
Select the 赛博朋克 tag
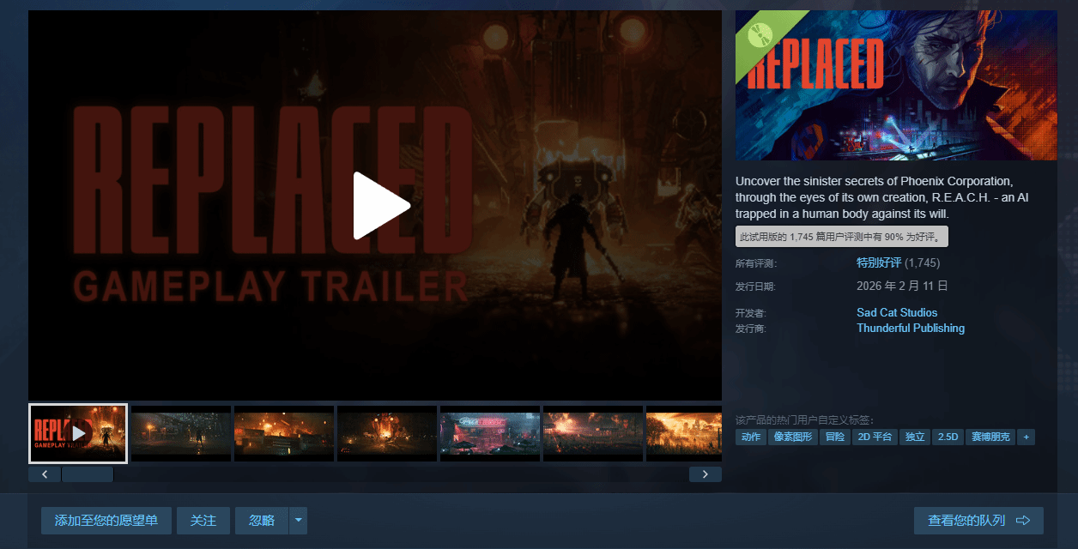point(990,437)
